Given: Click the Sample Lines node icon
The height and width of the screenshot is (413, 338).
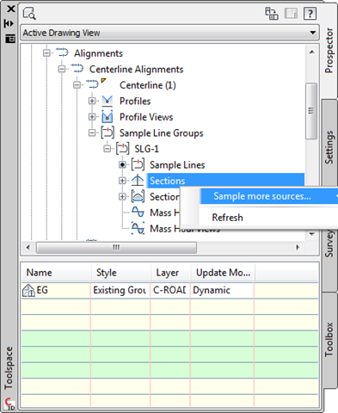Looking at the screenshot, I should pos(138,164).
